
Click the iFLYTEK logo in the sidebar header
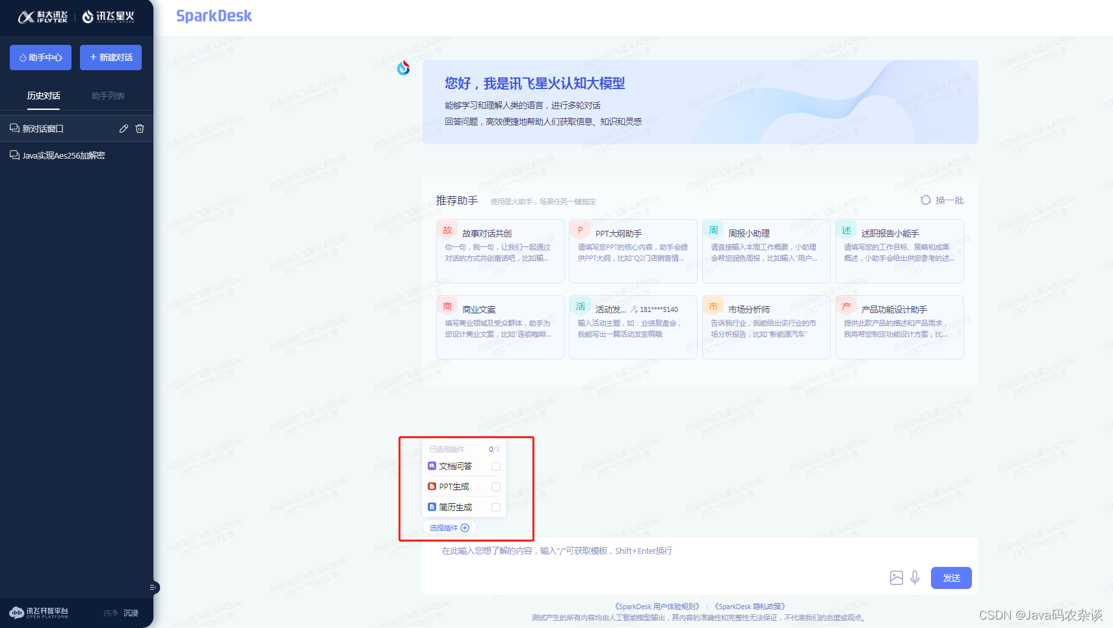pos(43,17)
